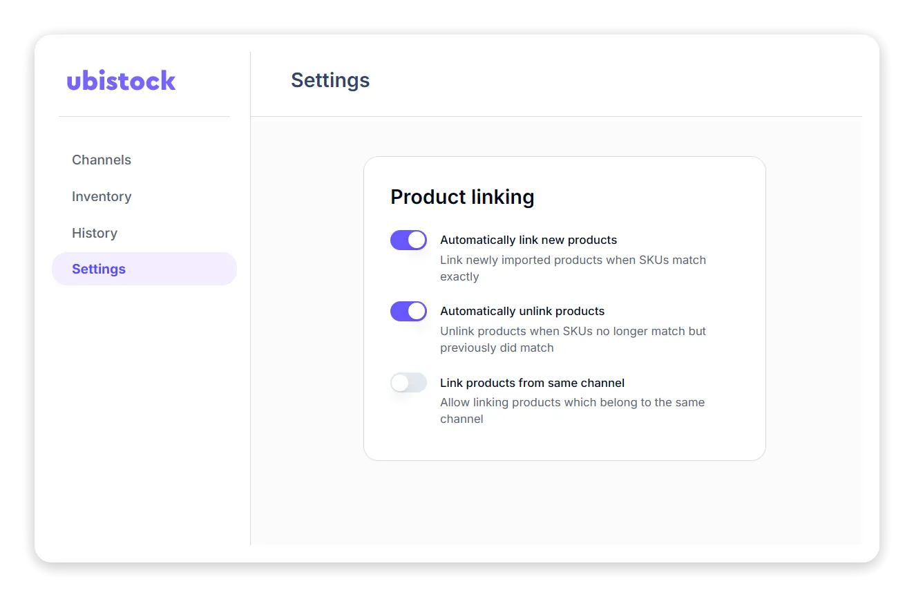Open the Channels section
Screen dimensions: 914x597
click(102, 160)
